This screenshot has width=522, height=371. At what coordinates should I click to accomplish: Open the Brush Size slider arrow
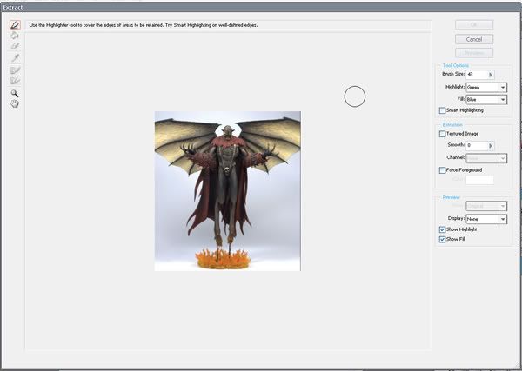(492, 75)
